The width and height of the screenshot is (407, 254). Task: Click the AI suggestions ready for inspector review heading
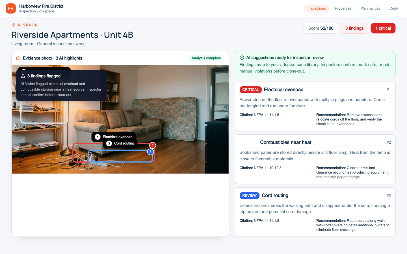tap(285, 58)
